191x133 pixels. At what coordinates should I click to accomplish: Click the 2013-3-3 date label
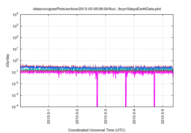click(105, 116)
